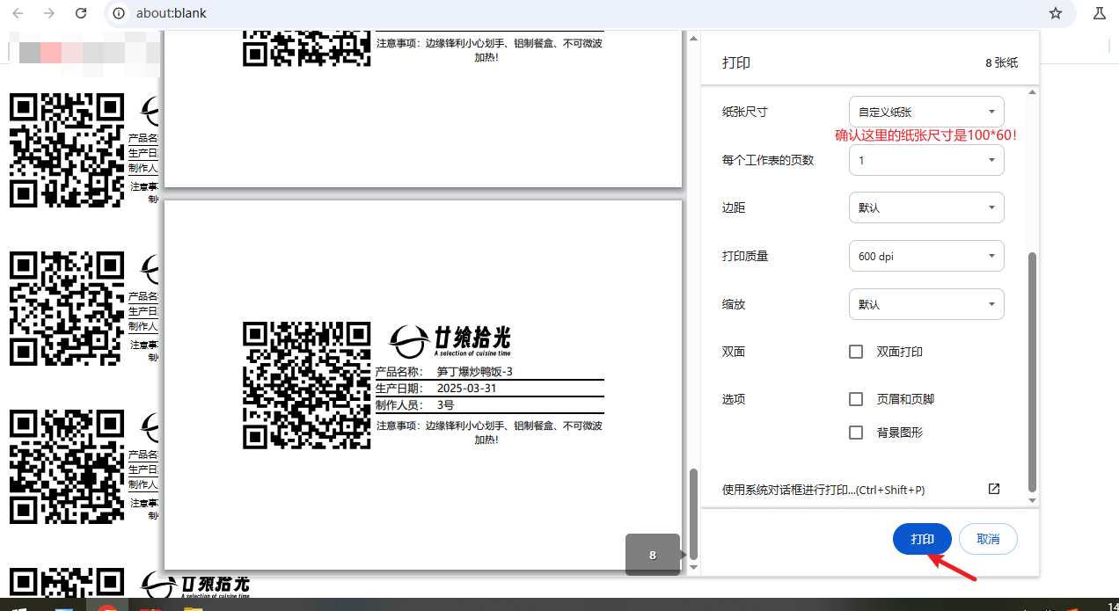The height and width of the screenshot is (611, 1119).
Task: Click the page number 8 indicator
Action: click(653, 555)
